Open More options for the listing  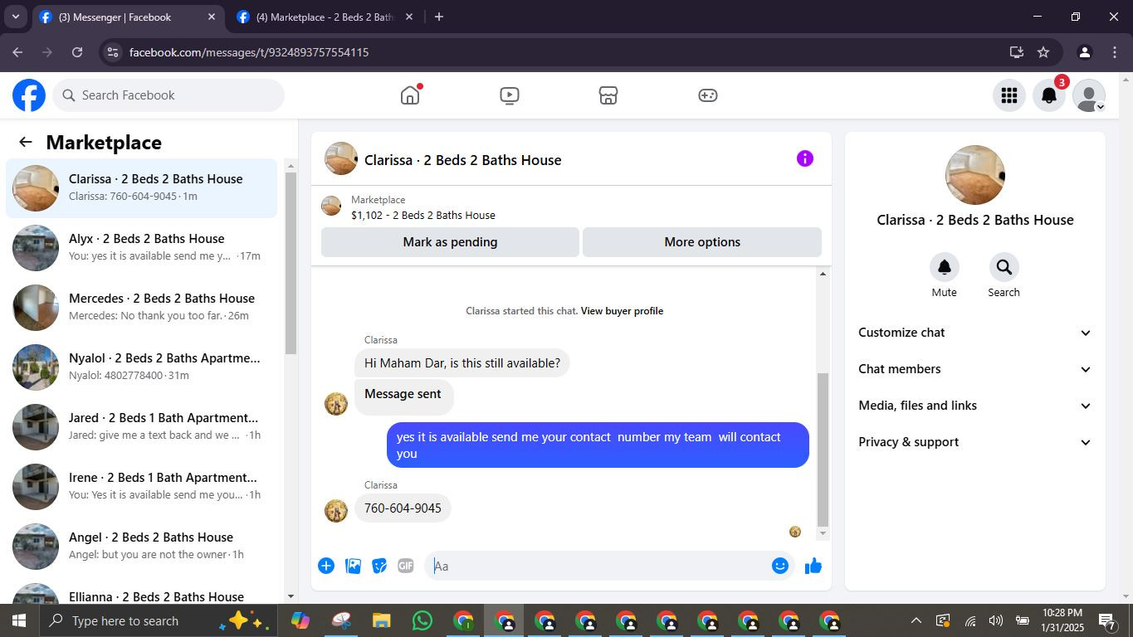[702, 242]
